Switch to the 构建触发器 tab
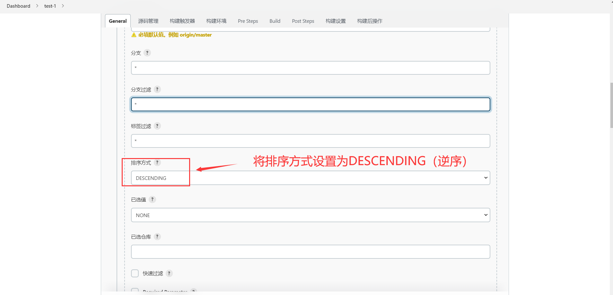Image resolution: width=613 pixels, height=295 pixels. click(182, 21)
